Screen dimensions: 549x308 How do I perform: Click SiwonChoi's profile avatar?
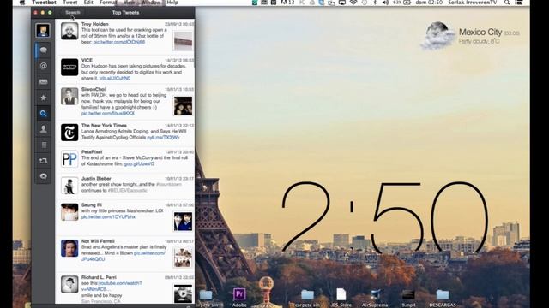(x=69, y=97)
